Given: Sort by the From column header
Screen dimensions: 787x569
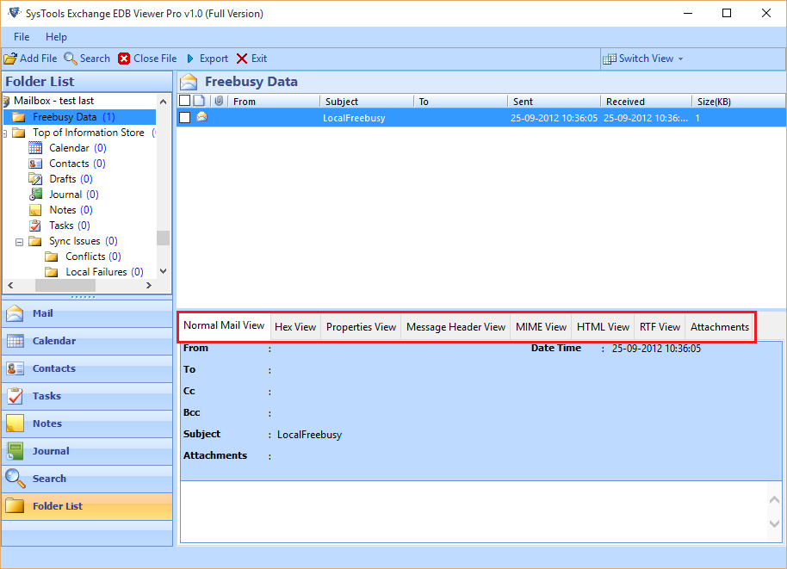Looking at the screenshot, I should click(x=275, y=102).
